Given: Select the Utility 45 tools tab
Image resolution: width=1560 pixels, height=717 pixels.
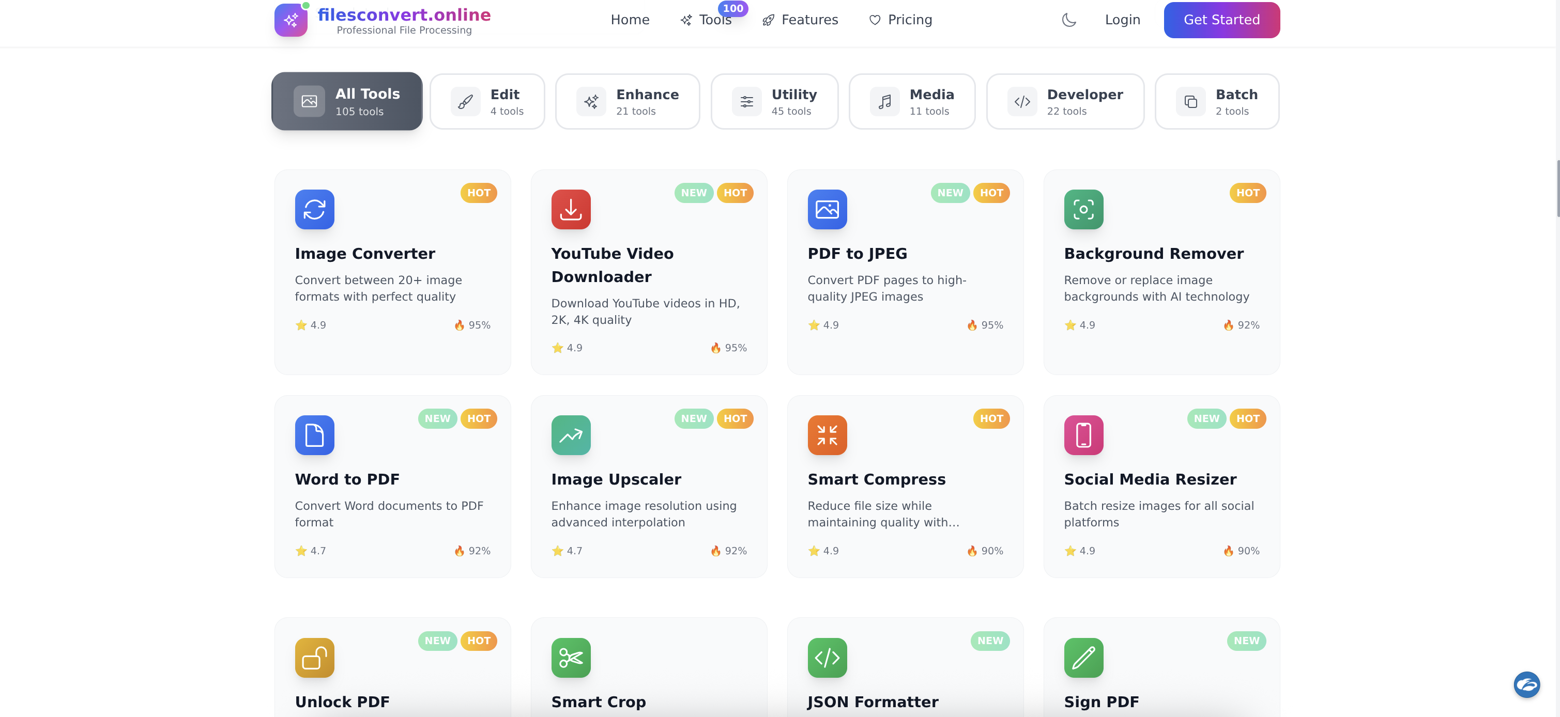Looking at the screenshot, I should click(774, 102).
